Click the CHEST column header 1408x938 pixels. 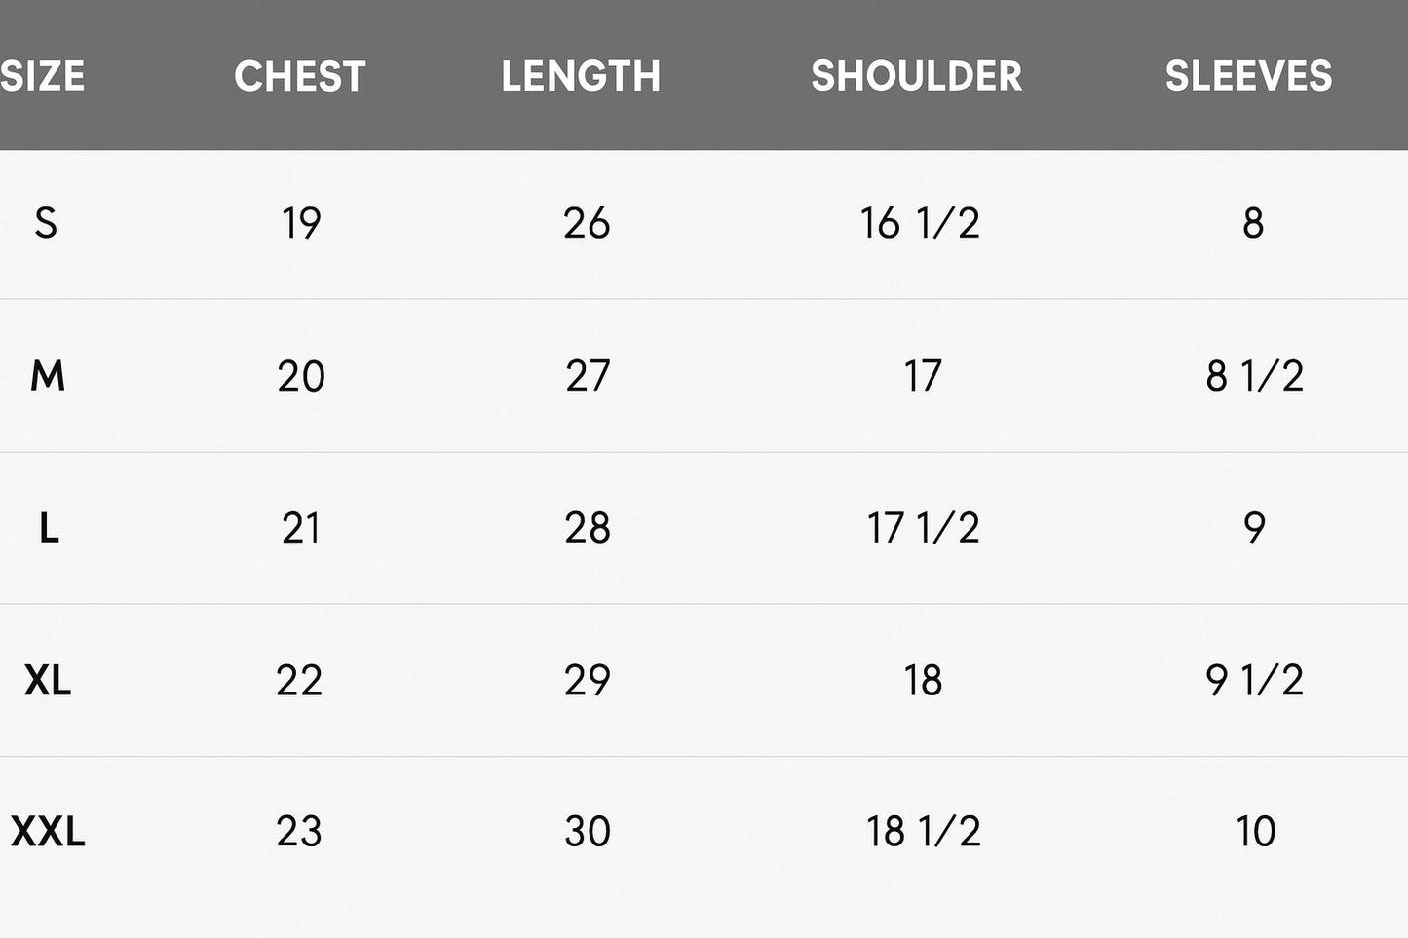300,76
